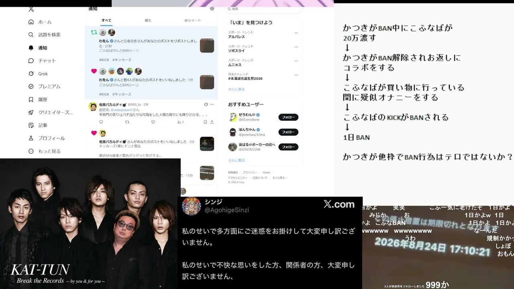The image size is (514, 289).
Task: Click the green repost notification icon
Action: [94, 32]
